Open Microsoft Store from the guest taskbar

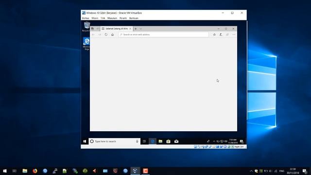pos(169,141)
